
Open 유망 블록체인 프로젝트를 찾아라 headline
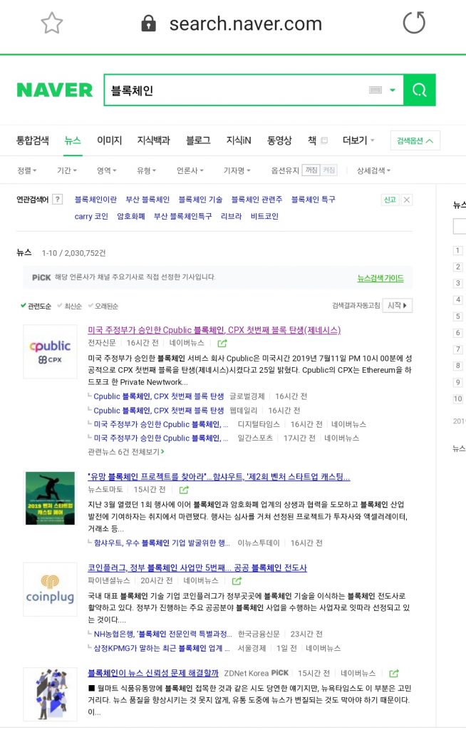[219, 477]
